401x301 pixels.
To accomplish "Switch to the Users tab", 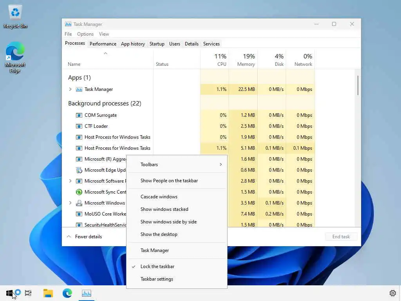I will pyautogui.click(x=174, y=44).
